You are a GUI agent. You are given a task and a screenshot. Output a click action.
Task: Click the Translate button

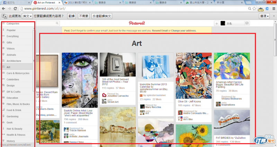pyautogui.click(x=71, y=16)
